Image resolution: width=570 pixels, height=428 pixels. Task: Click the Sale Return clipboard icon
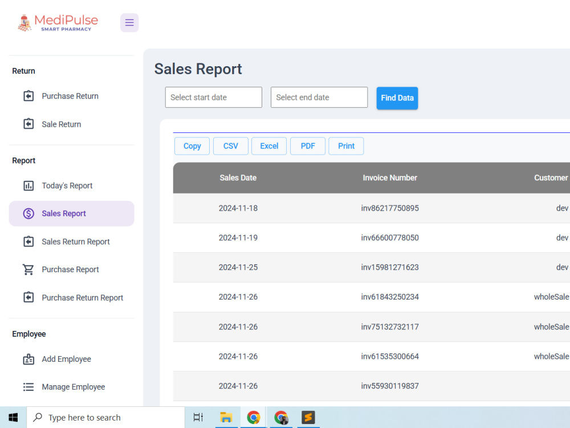pyautogui.click(x=28, y=124)
